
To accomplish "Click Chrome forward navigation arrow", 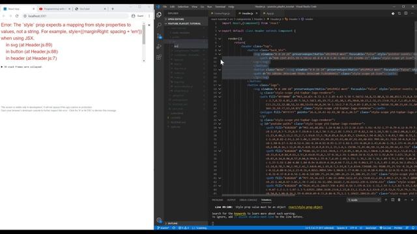I will (x=10, y=16).
